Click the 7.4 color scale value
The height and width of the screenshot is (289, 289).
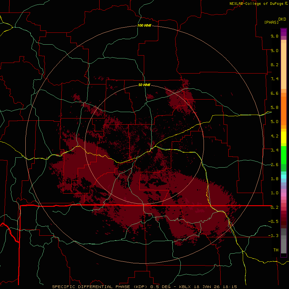[275, 79]
